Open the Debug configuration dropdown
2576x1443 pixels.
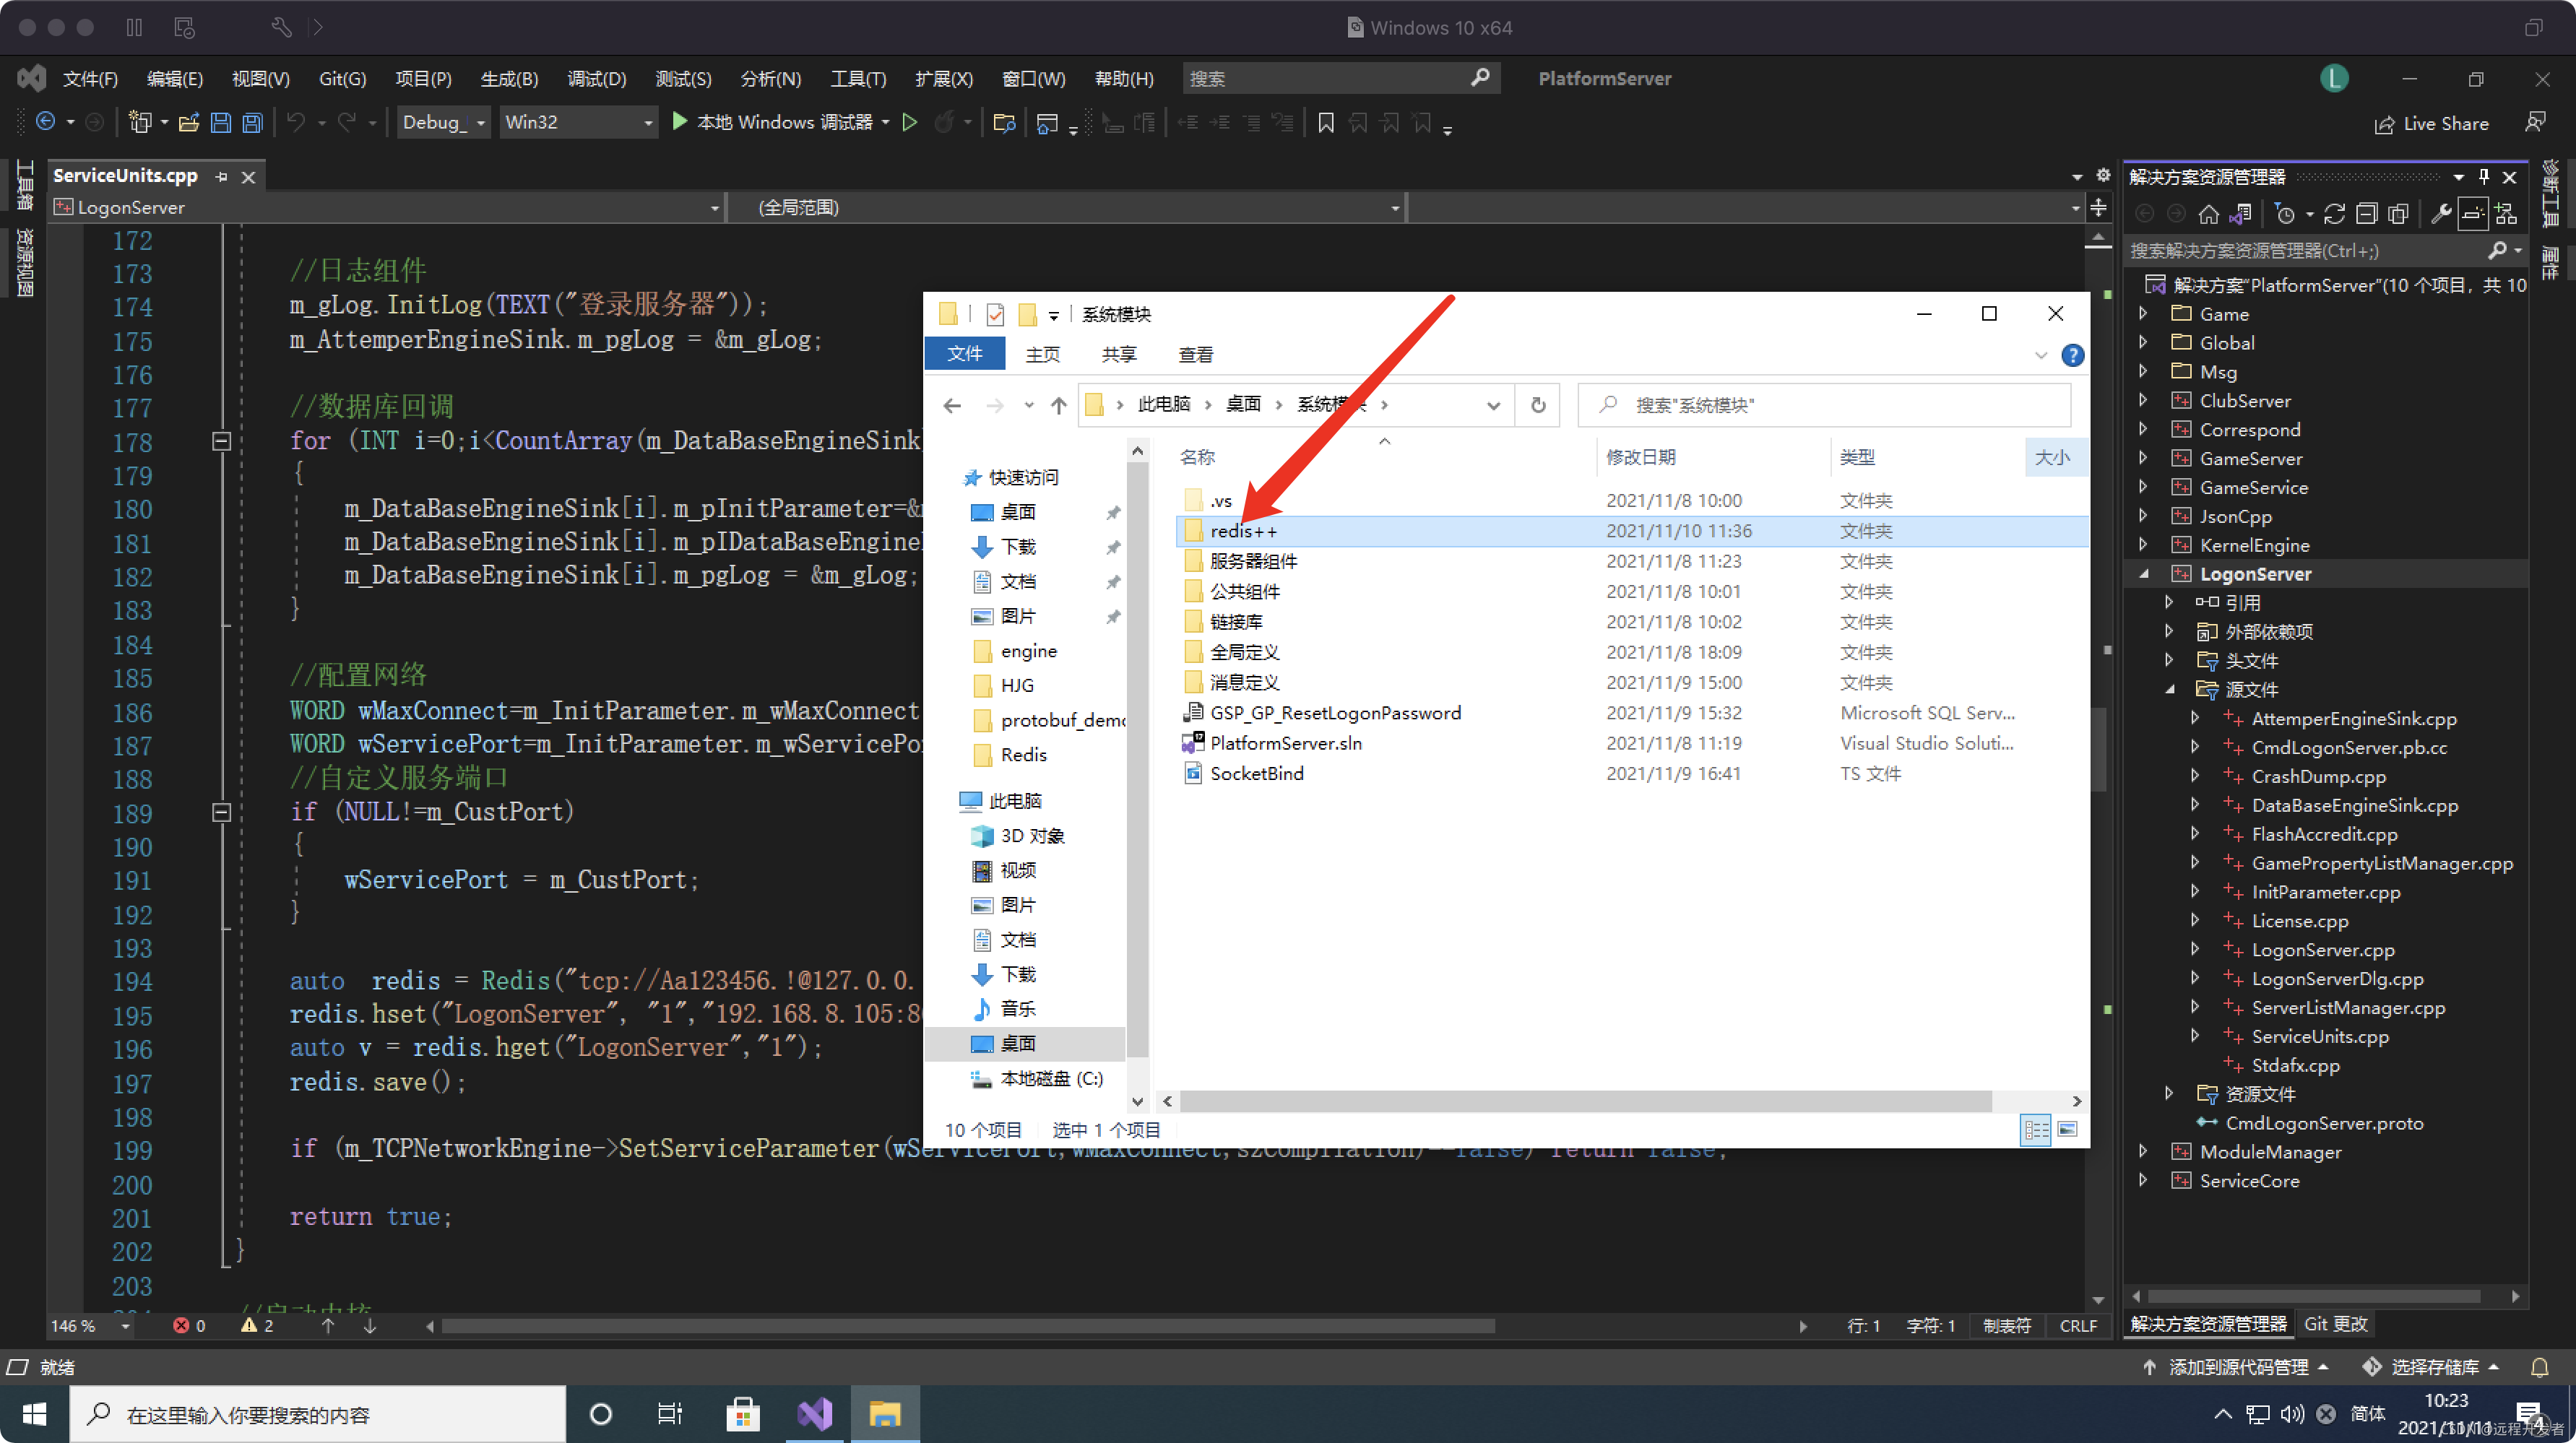[x=481, y=123]
